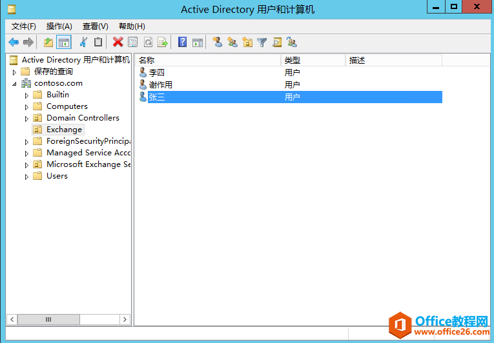Open filter options funnel icon
The image size is (494, 343).
(x=262, y=42)
